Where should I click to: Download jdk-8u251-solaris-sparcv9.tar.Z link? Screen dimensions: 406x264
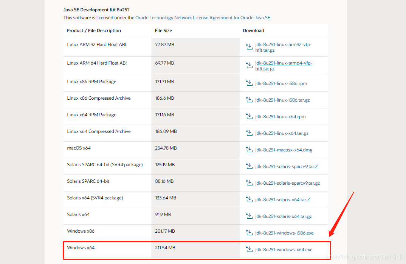(x=287, y=166)
